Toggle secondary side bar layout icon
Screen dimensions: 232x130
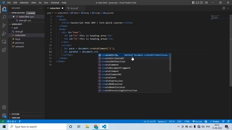201,3
